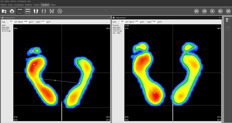Click the grayed footprints view icon

[44, 11]
